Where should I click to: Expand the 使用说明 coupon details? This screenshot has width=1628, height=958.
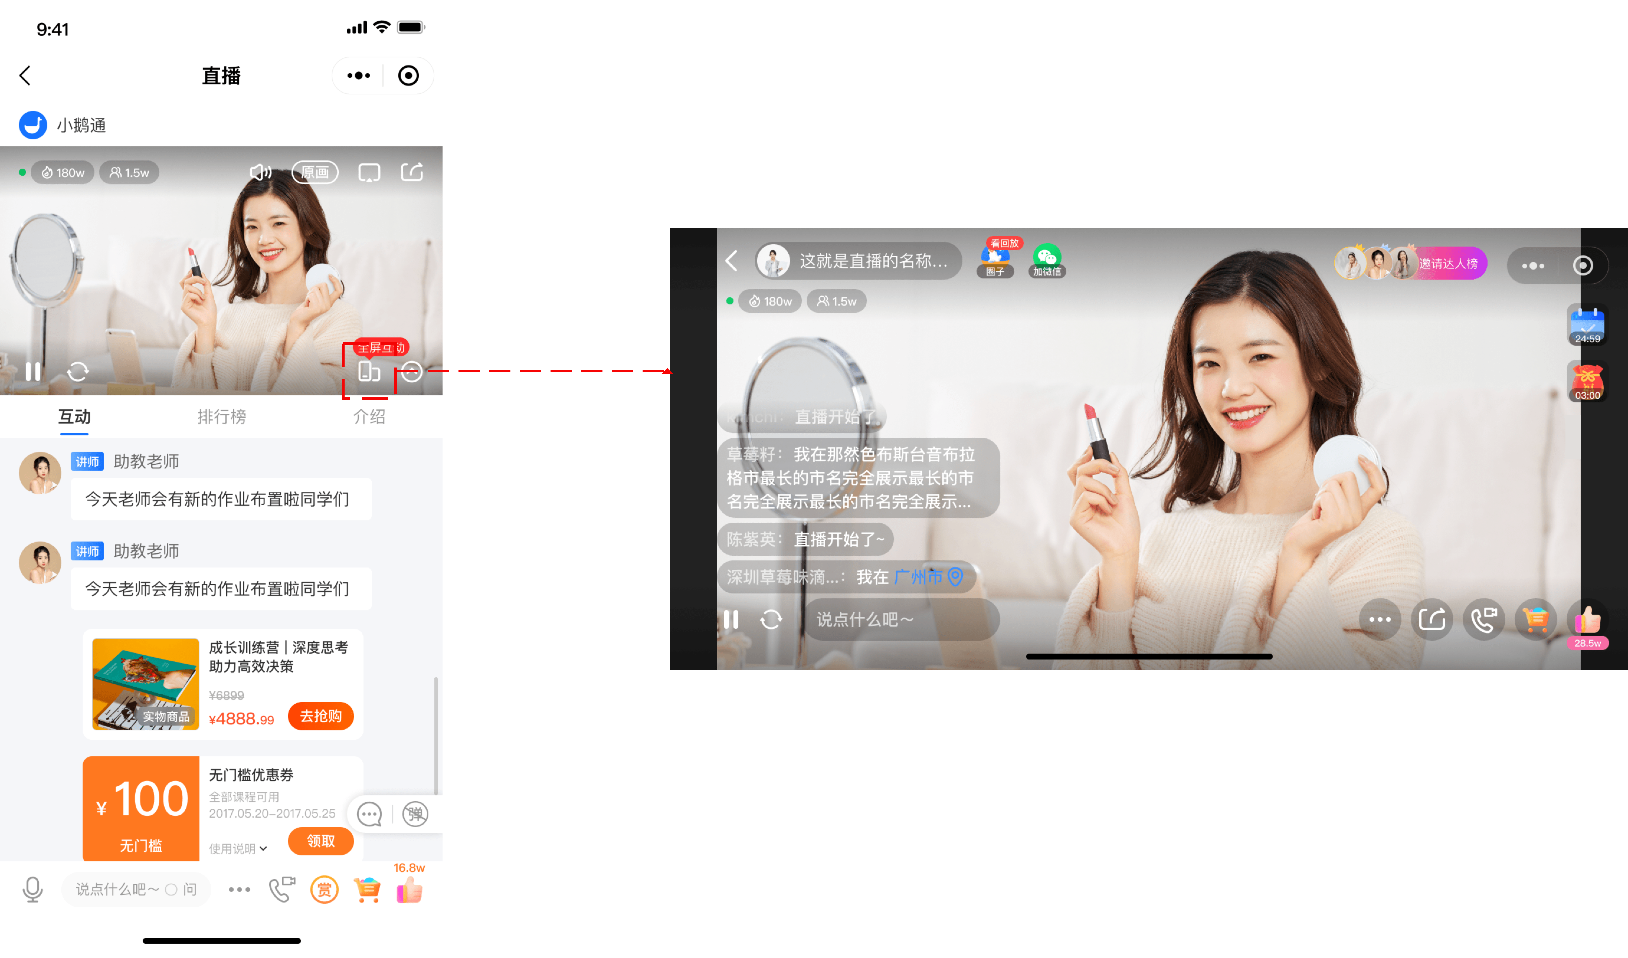(238, 848)
